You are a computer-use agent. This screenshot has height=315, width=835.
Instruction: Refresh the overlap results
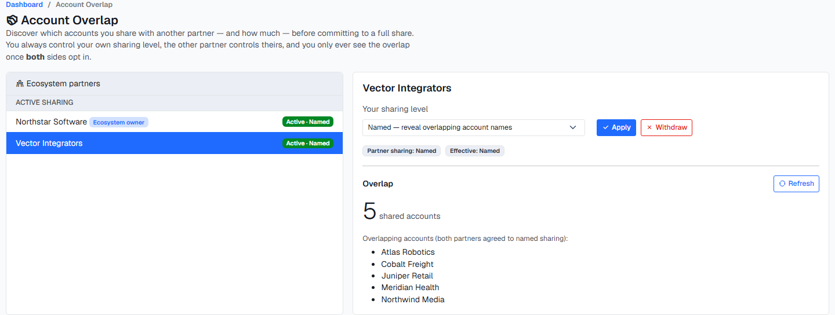click(796, 184)
